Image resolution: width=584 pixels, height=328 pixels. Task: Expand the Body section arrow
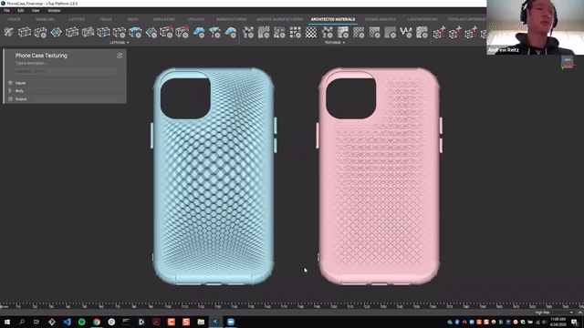click(x=10, y=91)
